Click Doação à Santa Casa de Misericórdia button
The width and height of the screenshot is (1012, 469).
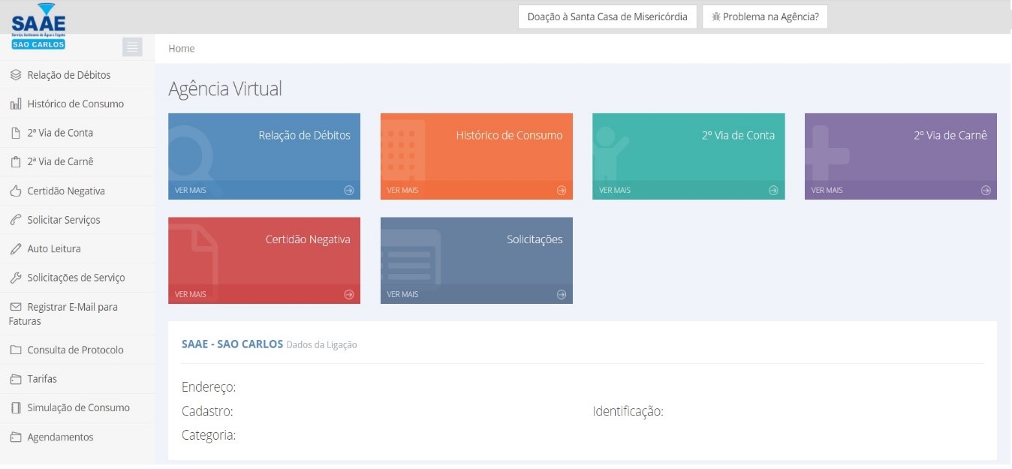[607, 17]
